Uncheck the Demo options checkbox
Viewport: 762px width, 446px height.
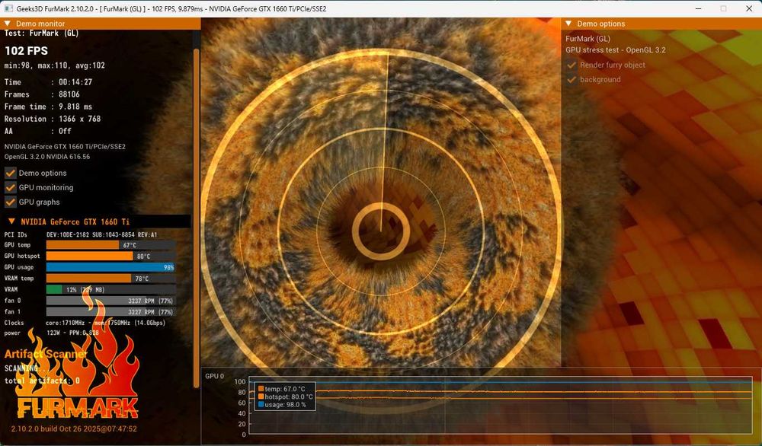click(x=10, y=173)
